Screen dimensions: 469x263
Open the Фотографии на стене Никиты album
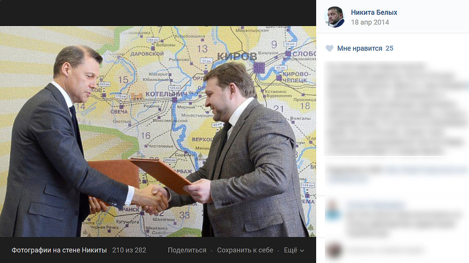(59, 250)
